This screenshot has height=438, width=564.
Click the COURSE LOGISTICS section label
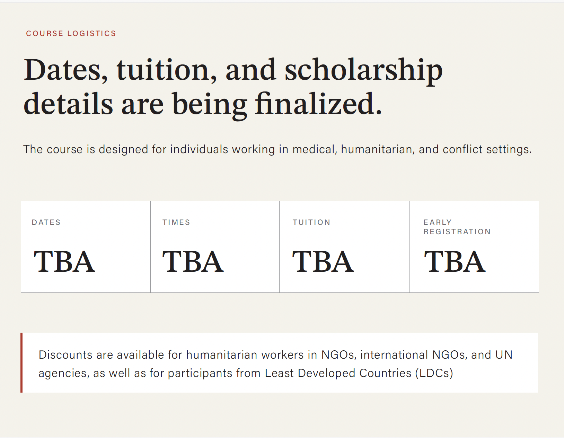tap(71, 34)
